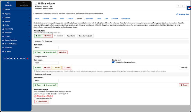Click Delete in Single buttons row
The width and height of the screenshot is (191, 112).
(x=48, y=36)
